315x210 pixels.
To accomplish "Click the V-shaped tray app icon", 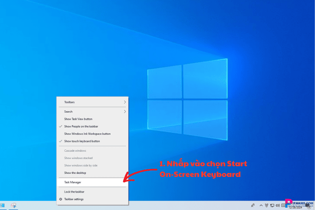I will 267,205.
